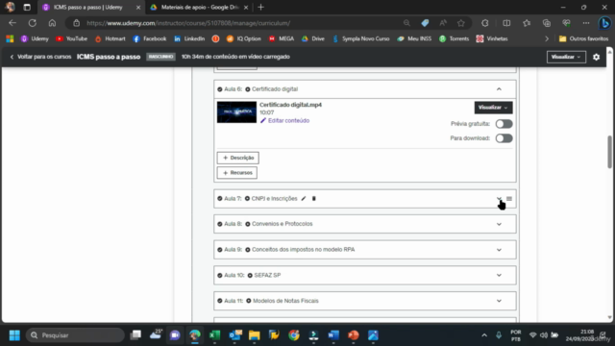Open the Drive bookmark
The image size is (615, 346).
[x=313, y=38]
